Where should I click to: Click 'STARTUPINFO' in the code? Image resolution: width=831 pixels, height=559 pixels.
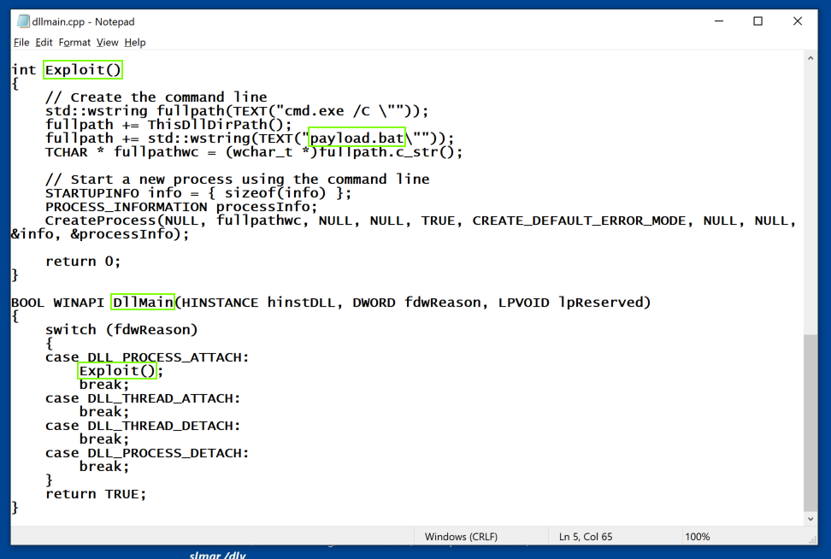[91, 193]
